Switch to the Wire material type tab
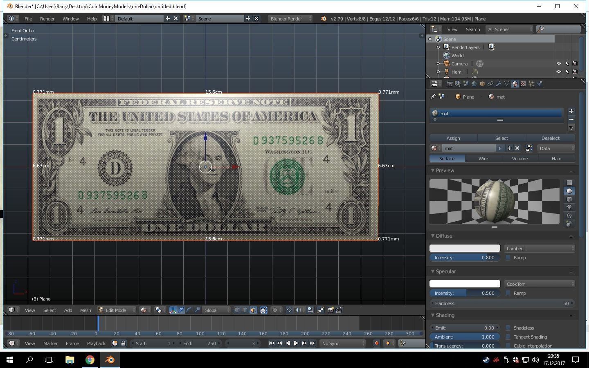This screenshot has height=368, width=589. [483, 159]
